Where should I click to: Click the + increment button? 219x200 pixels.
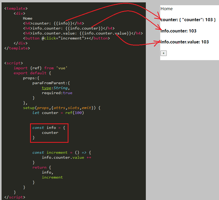164,53
